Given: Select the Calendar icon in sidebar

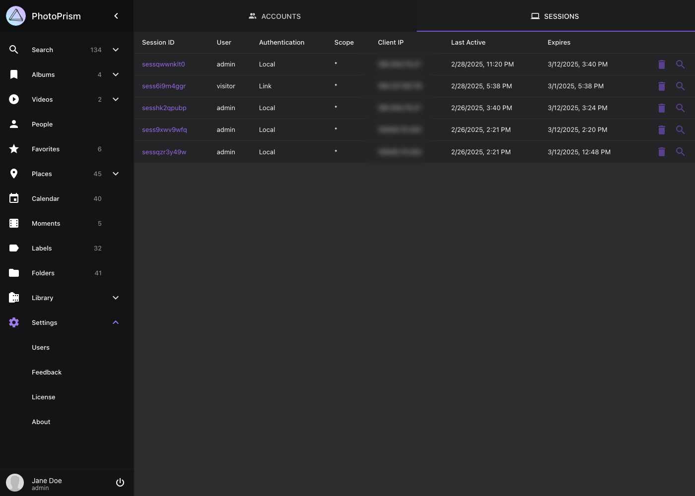Looking at the screenshot, I should (14, 198).
